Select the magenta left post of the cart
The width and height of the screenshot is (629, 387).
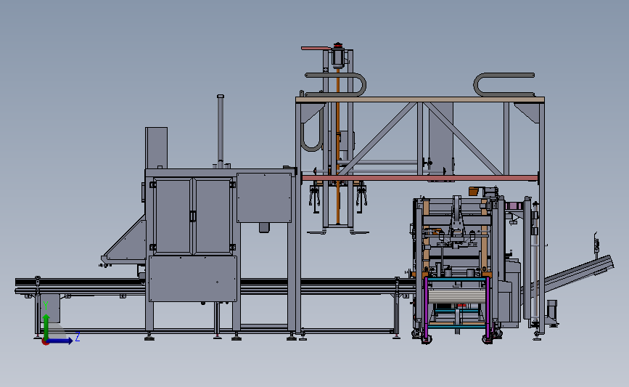(426, 309)
